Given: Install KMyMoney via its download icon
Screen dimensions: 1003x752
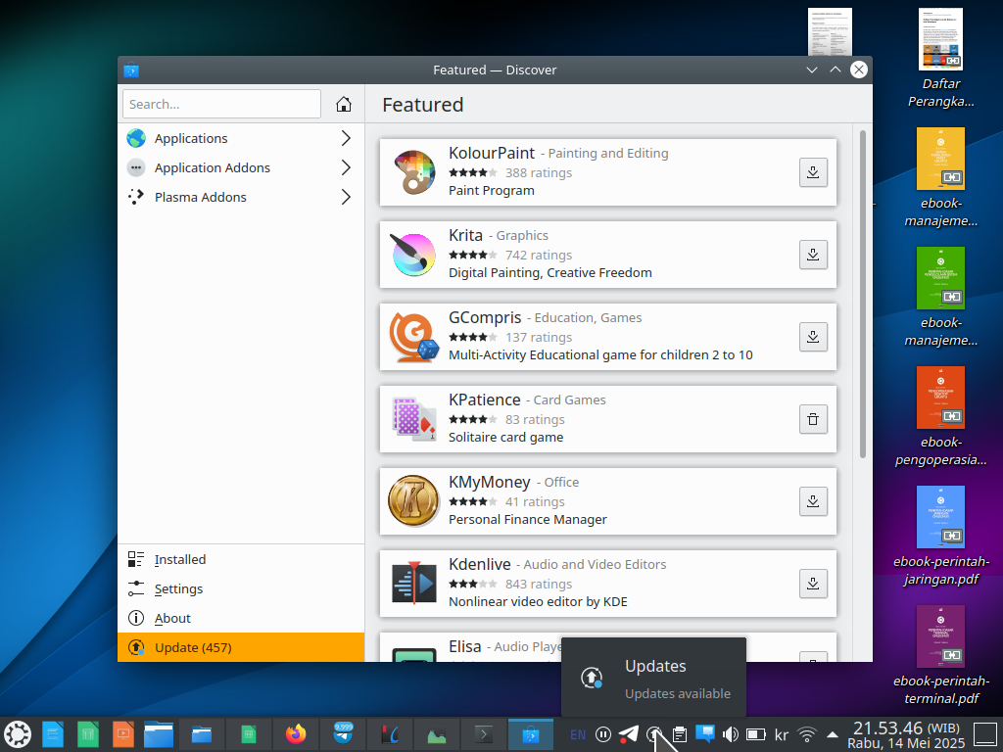Looking at the screenshot, I should (813, 501).
